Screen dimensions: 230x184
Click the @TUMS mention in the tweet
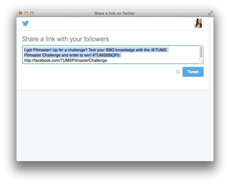(159, 50)
